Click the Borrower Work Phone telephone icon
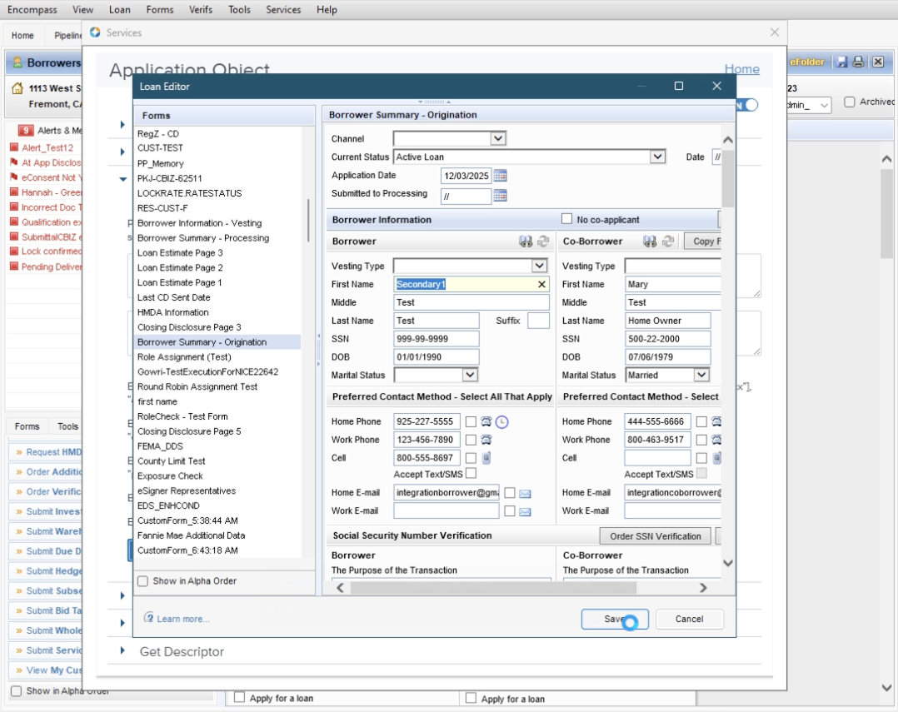This screenshot has width=898, height=712. point(486,440)
